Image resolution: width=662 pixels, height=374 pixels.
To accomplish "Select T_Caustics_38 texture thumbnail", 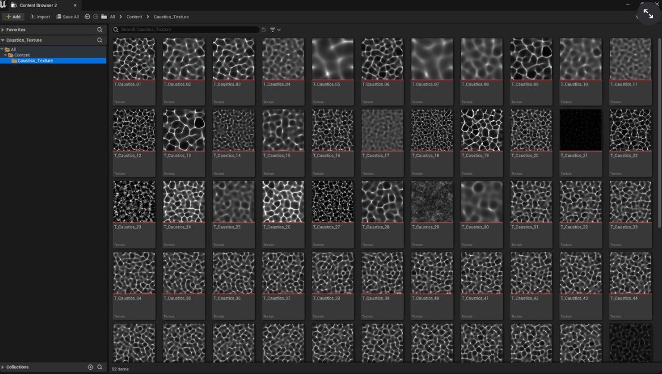I will point(332,273).
